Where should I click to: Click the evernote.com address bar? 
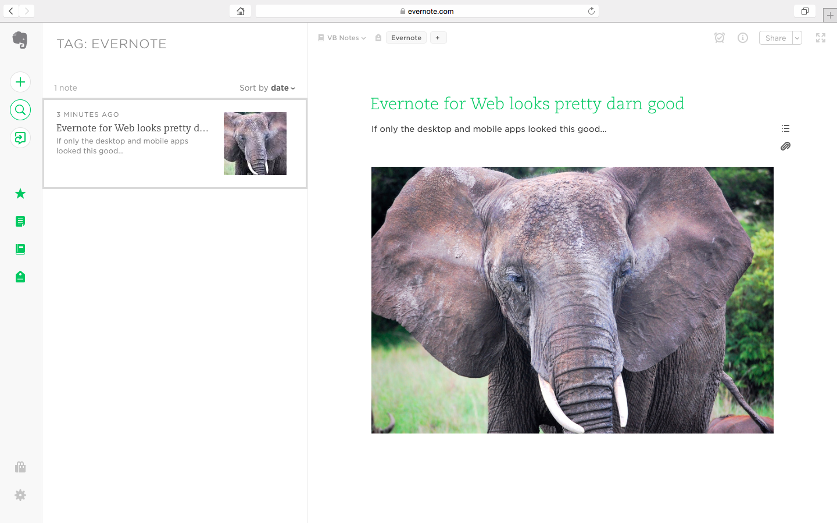click(x=427, y=11)
